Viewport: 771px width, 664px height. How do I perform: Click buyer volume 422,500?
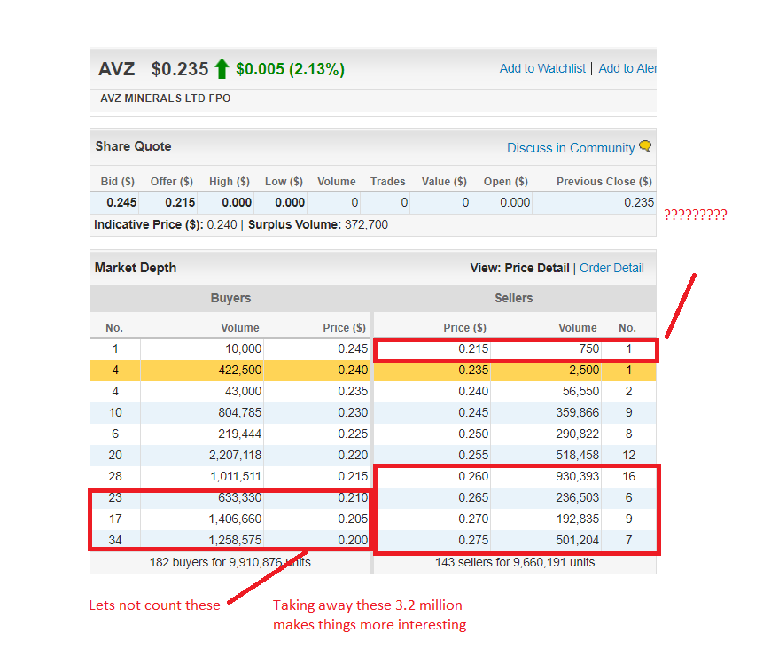[x=240, y=370]
